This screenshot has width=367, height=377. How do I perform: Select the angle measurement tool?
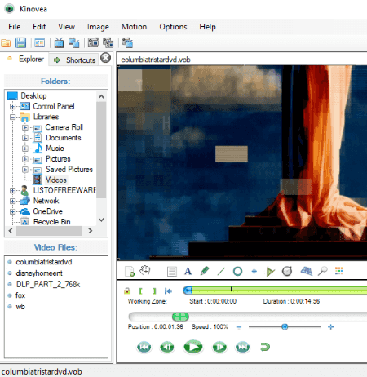[270, 271]
